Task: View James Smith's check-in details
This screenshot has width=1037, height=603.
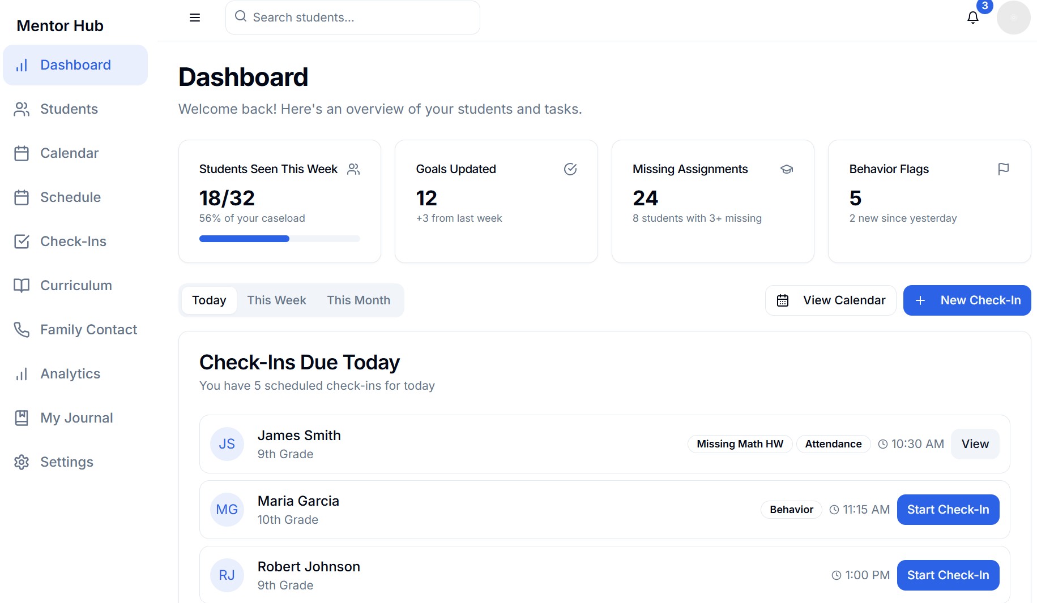Action: pos(975,444)
